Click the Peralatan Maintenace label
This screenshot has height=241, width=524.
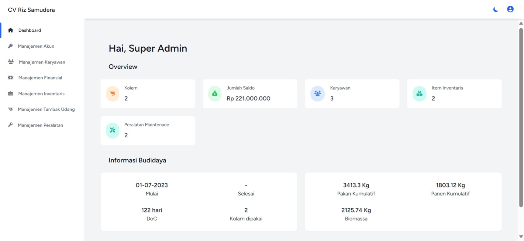[x=147, y=125]
